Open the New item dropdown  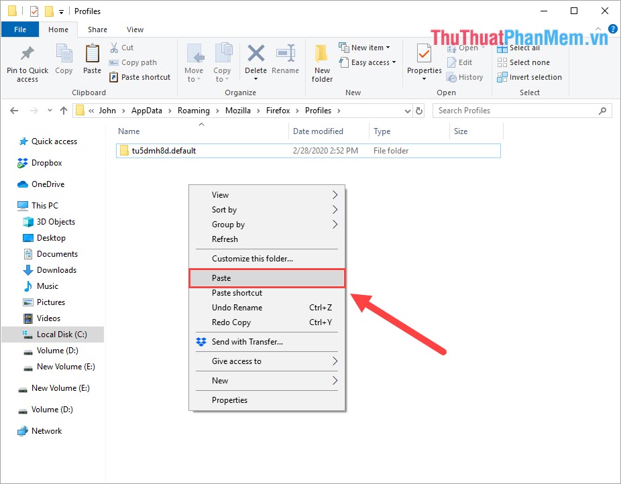click(x=365, y=47)
